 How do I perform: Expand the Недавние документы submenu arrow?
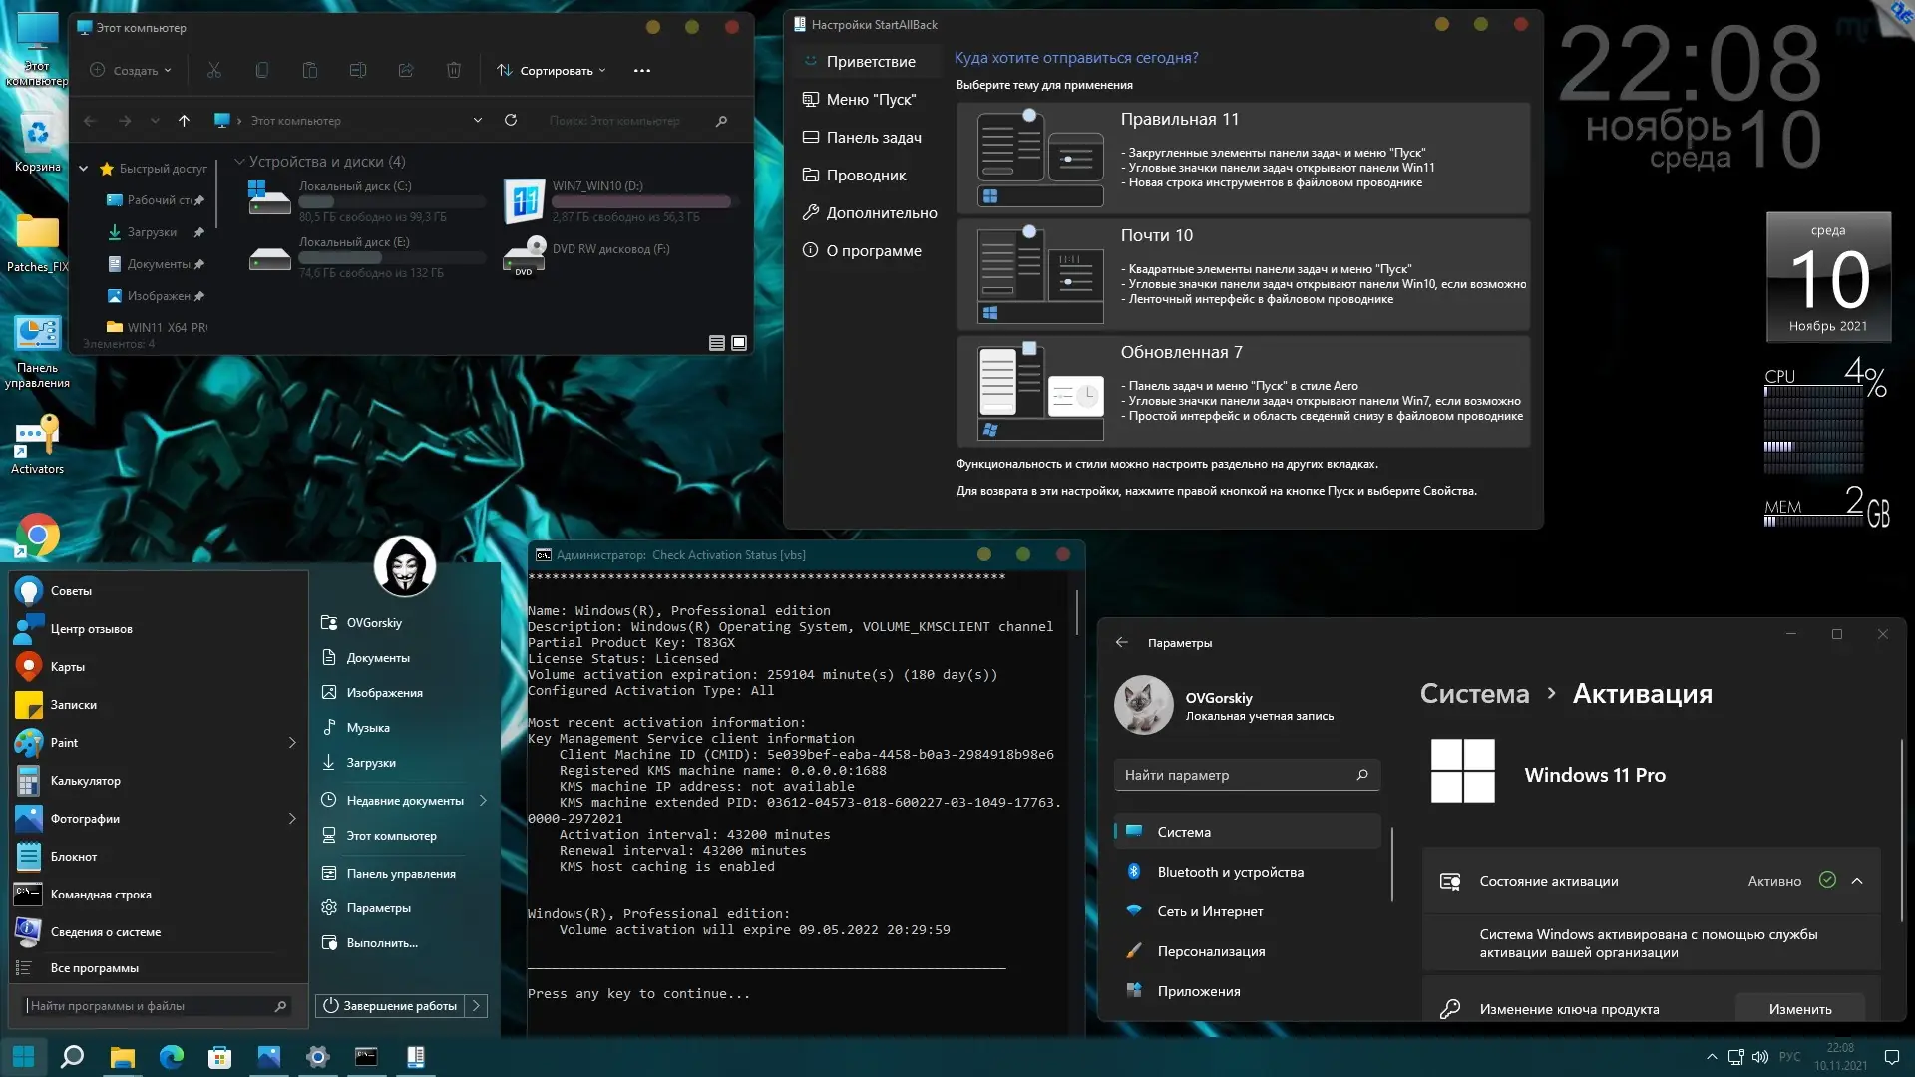483,801
